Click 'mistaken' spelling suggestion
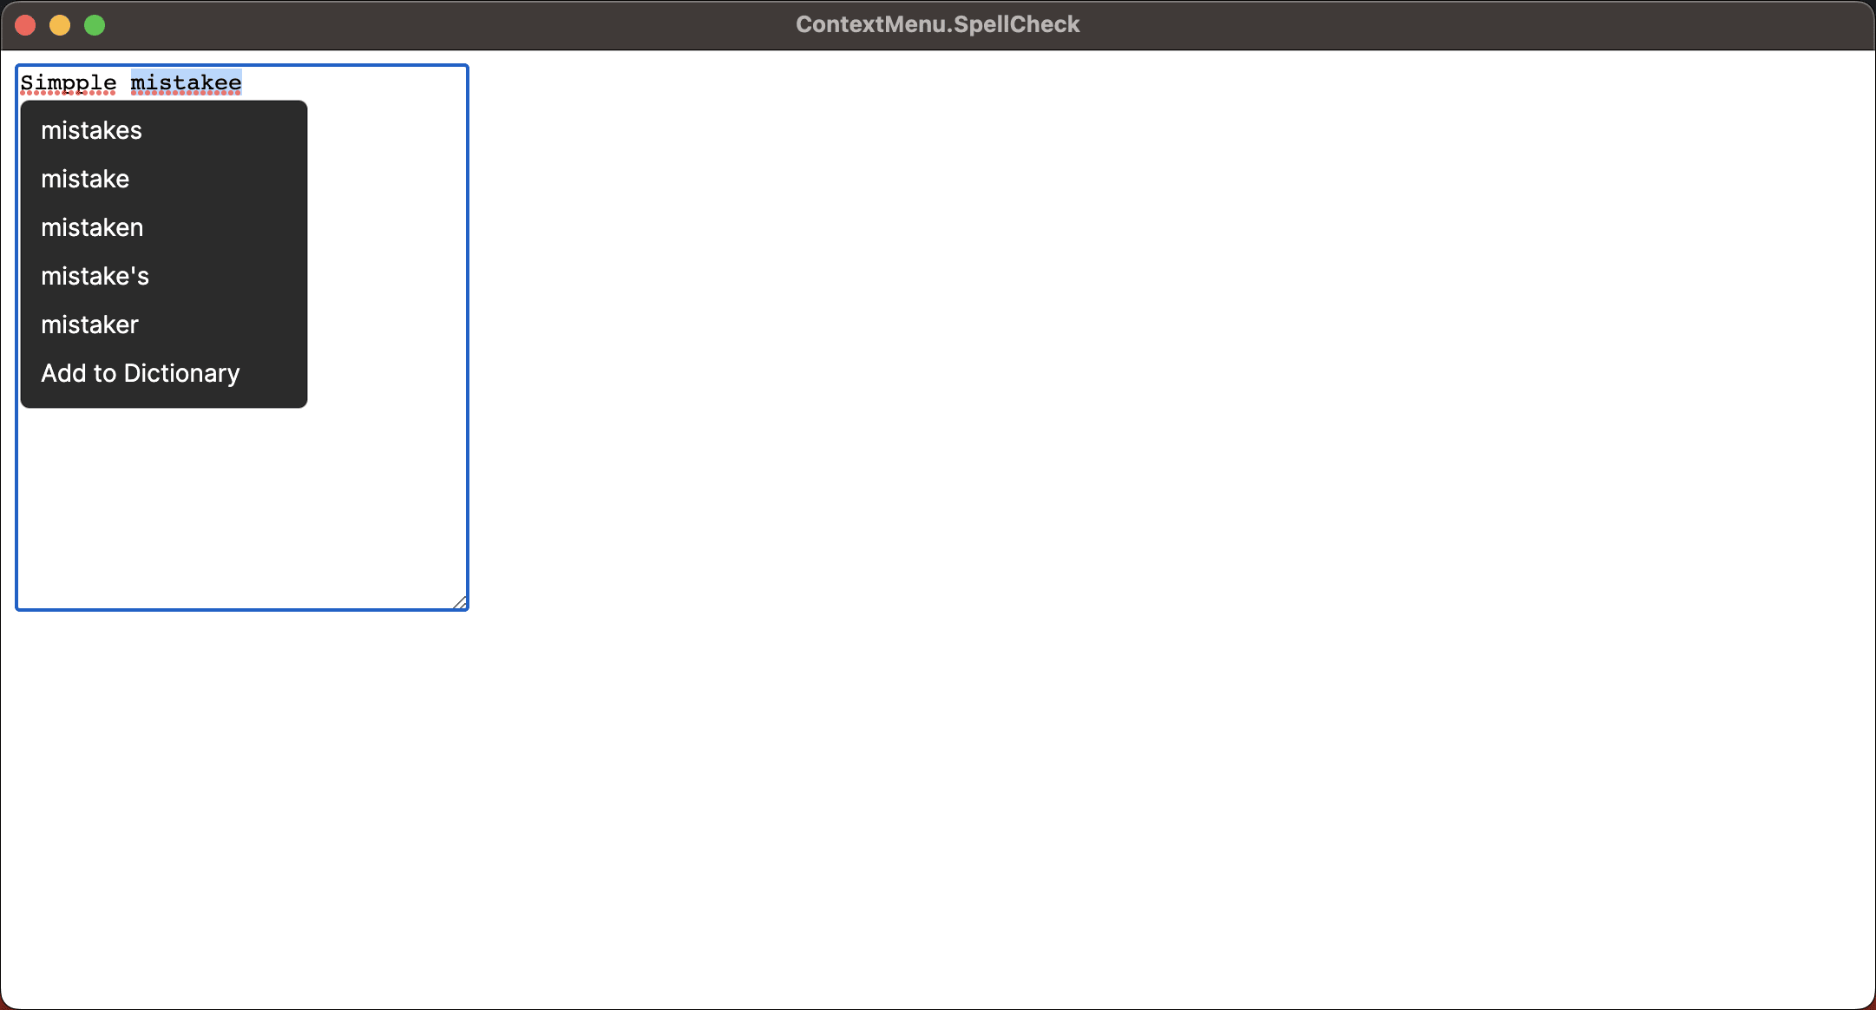 (x=92, y=227)
